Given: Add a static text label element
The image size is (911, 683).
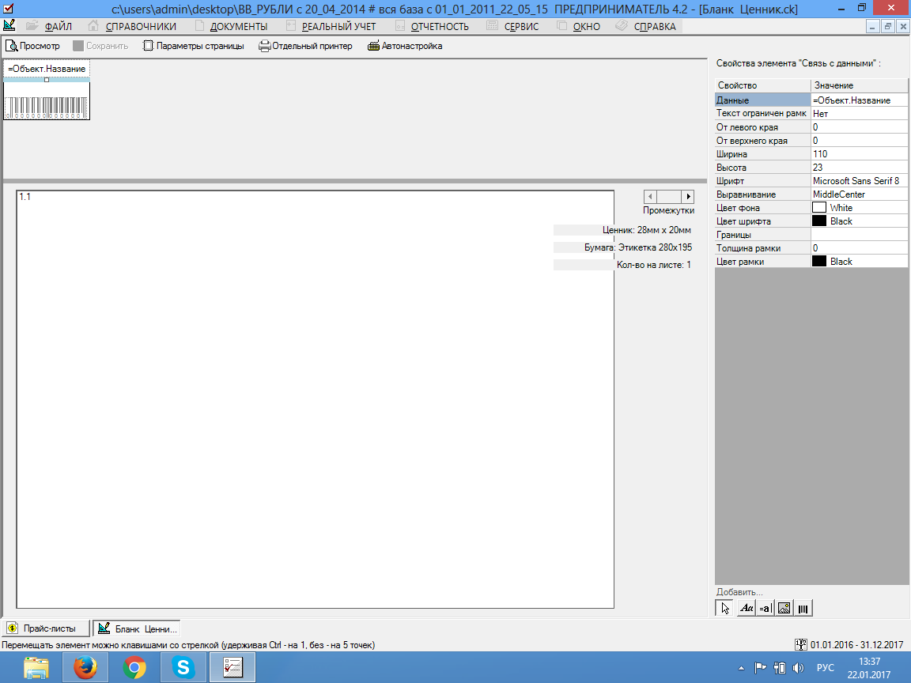Looking at the screenshot, I should click(x=746, y=608).
